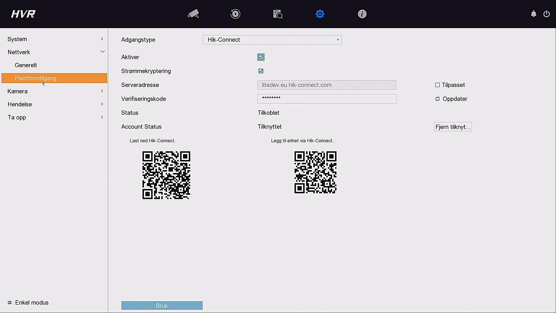The height and width of the screenshot is (313, 556).
Task: Open live view camera icon
Action: coord(193,14)
